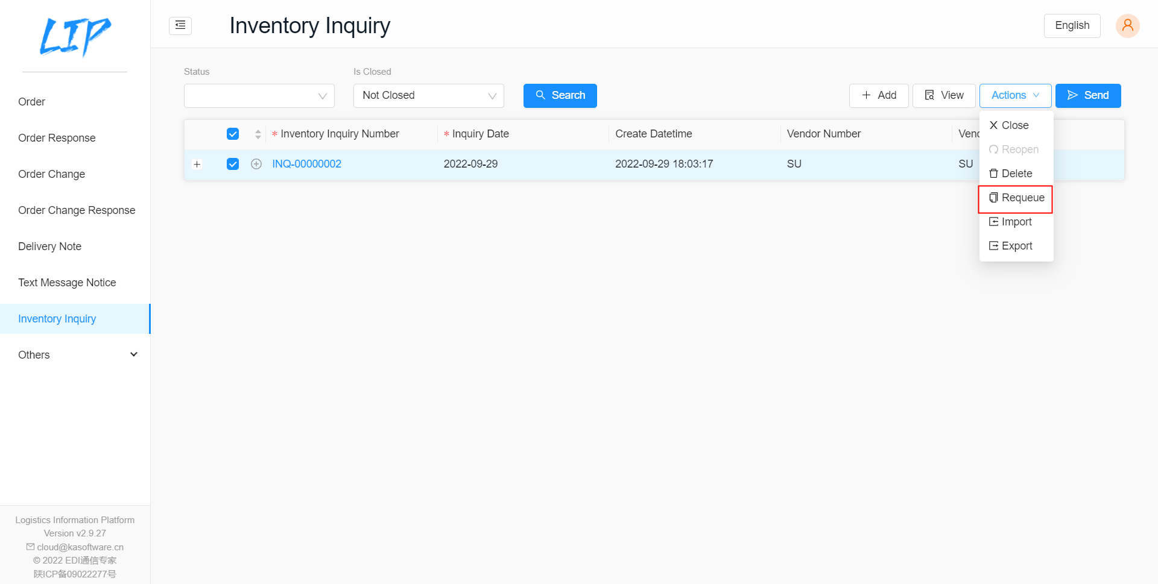
Task: Select Export in the Actions menu
Action: pyautogui.click(x=1016, y=246)
